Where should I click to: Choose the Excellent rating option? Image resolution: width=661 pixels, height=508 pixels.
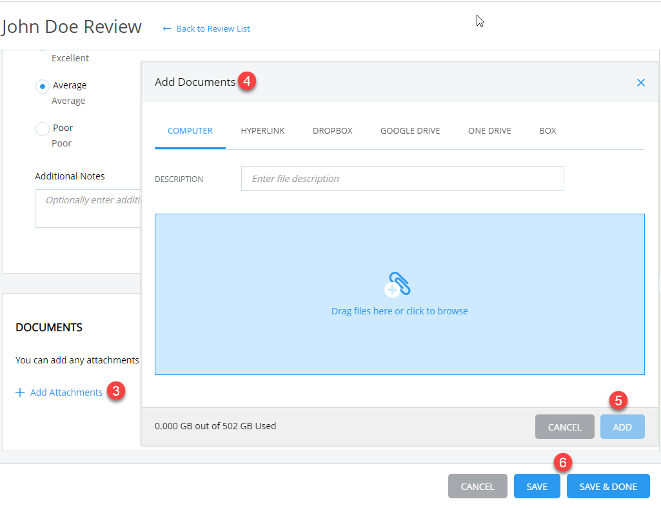coord(70,58)
